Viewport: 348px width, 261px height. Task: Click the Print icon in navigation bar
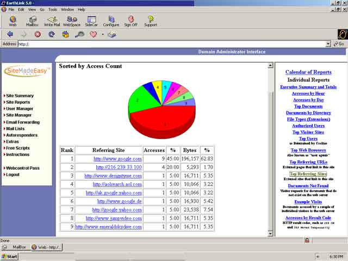[111, 34]
